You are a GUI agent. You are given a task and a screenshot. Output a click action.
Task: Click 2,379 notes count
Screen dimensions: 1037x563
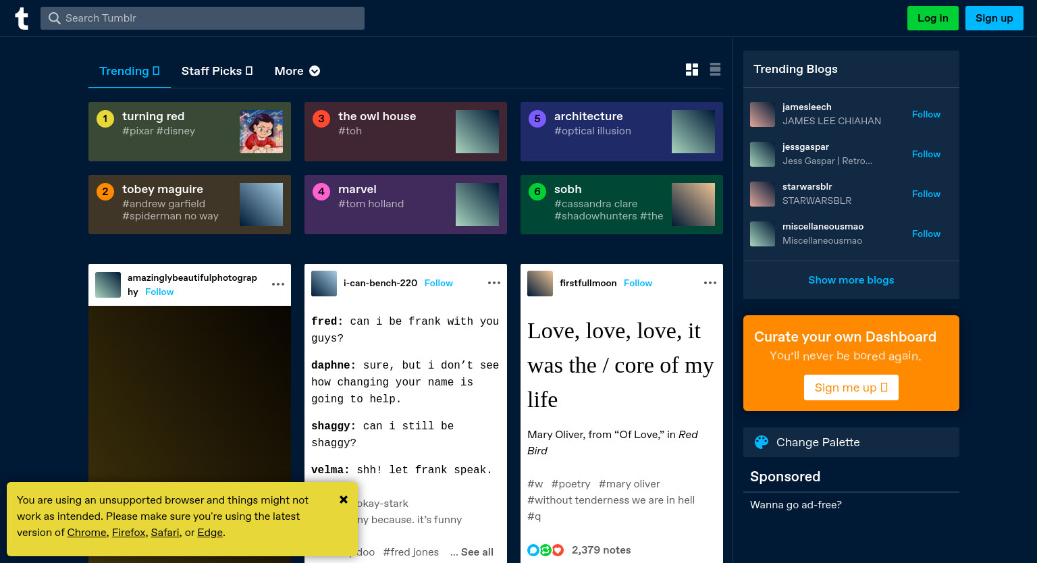tap(602, 550)
